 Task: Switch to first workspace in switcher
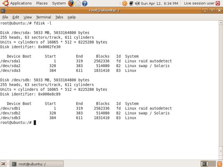[205, 164]
